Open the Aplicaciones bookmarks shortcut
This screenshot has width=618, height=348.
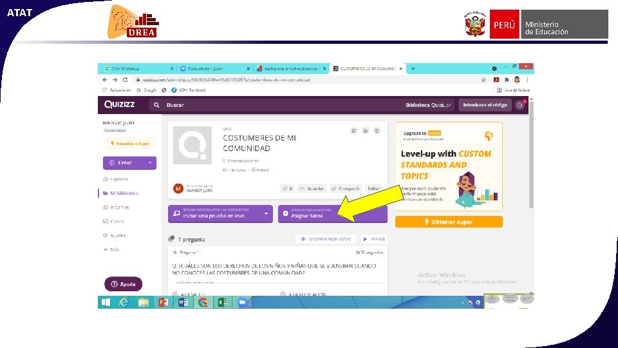[x=117, y=90]
